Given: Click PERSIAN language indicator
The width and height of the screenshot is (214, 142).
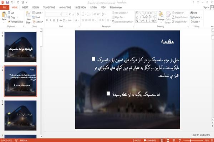Looking at the screenshot, I should point(24,140).
